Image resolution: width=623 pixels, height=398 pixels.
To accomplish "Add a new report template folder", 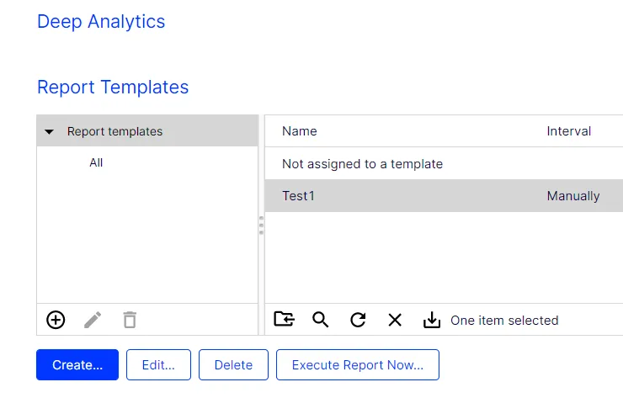I will click(56, 320).
